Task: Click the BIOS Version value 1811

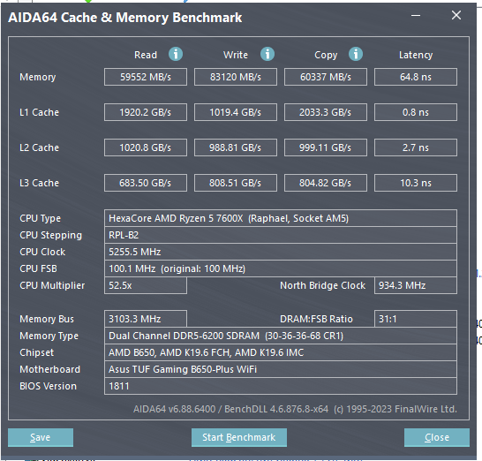Action: [281, 386]
